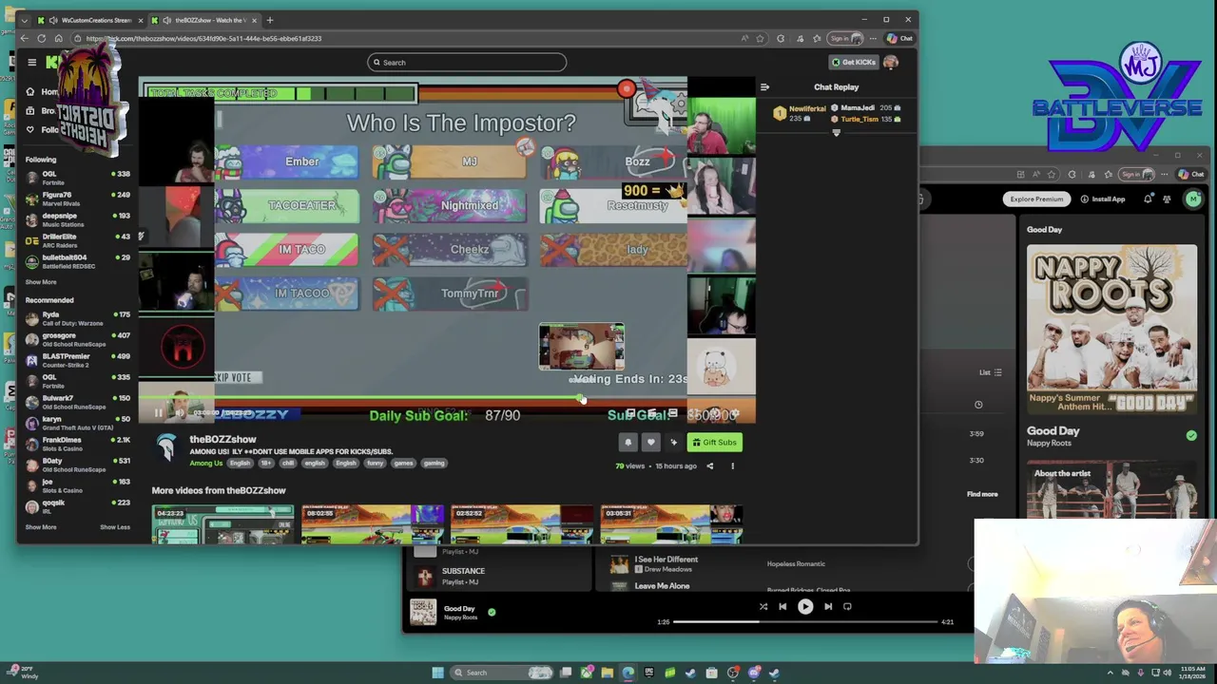Open the BLASTPremier channel in Recommended
This screenshot has width=1217, height=684.
(x=78, y=359)
